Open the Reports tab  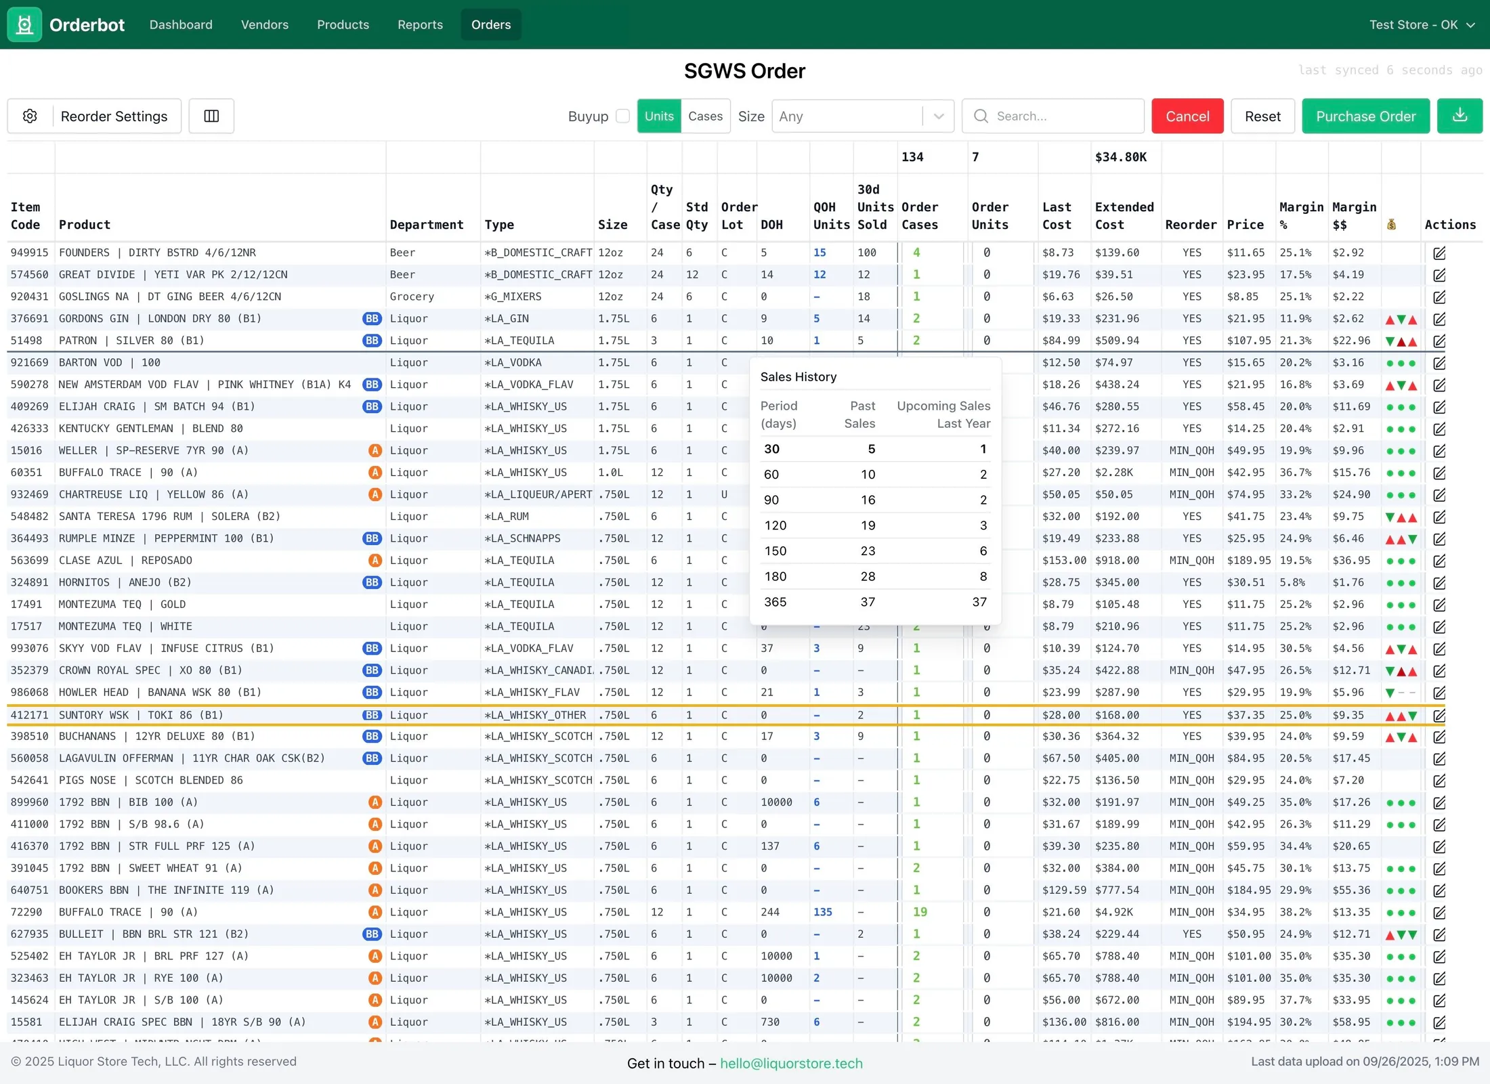[420, 25]
